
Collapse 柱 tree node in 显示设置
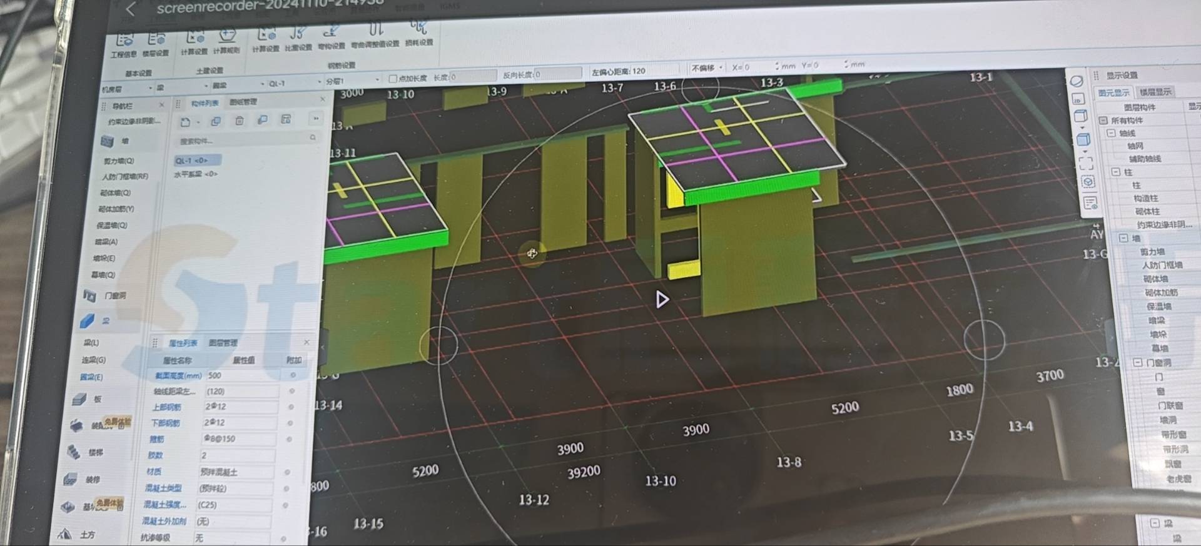1116,171
